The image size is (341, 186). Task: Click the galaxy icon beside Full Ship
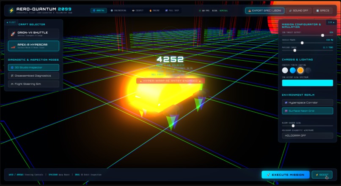click(166, 11)
